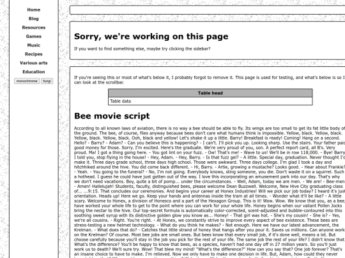Click the 'maybe try clicking the sidebar' sentence

[142, 48]
